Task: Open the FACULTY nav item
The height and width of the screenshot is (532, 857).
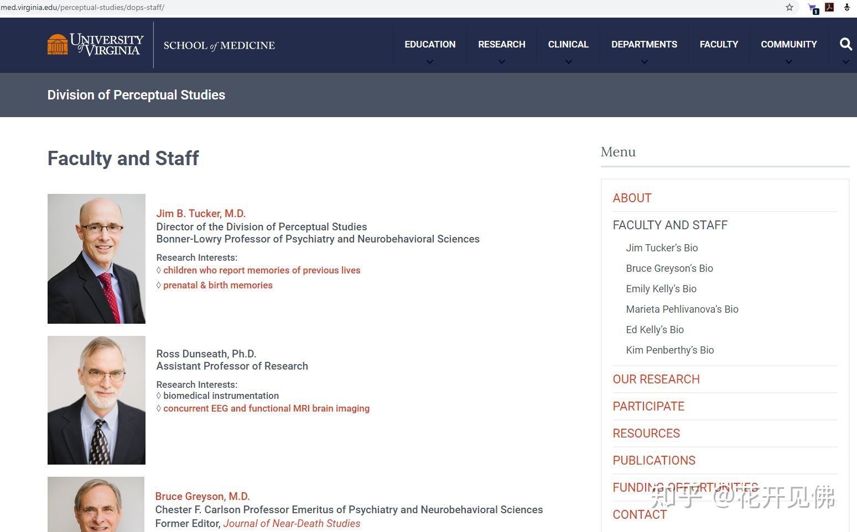Action: [x=719, y=44]
